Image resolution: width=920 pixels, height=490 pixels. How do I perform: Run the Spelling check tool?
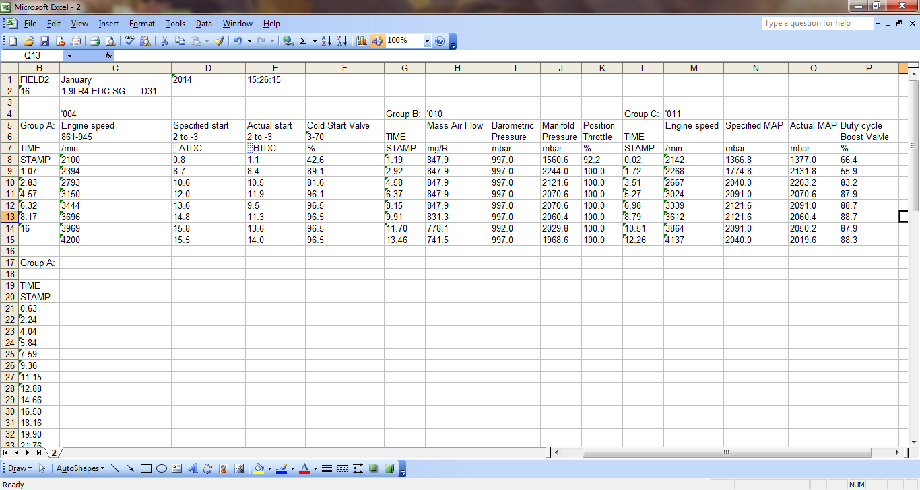coord(130,41)
